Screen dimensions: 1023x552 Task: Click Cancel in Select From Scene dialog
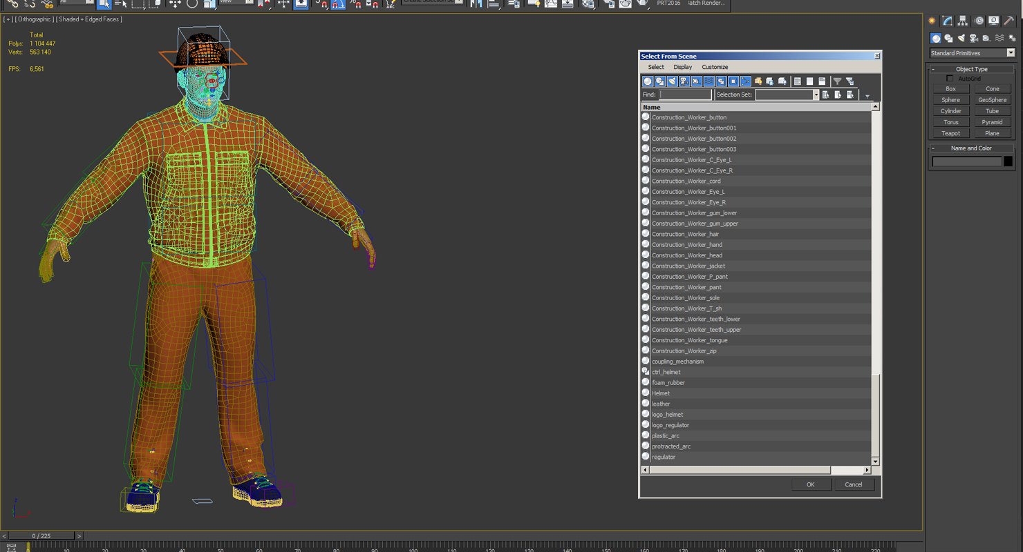tap(854, 484)
